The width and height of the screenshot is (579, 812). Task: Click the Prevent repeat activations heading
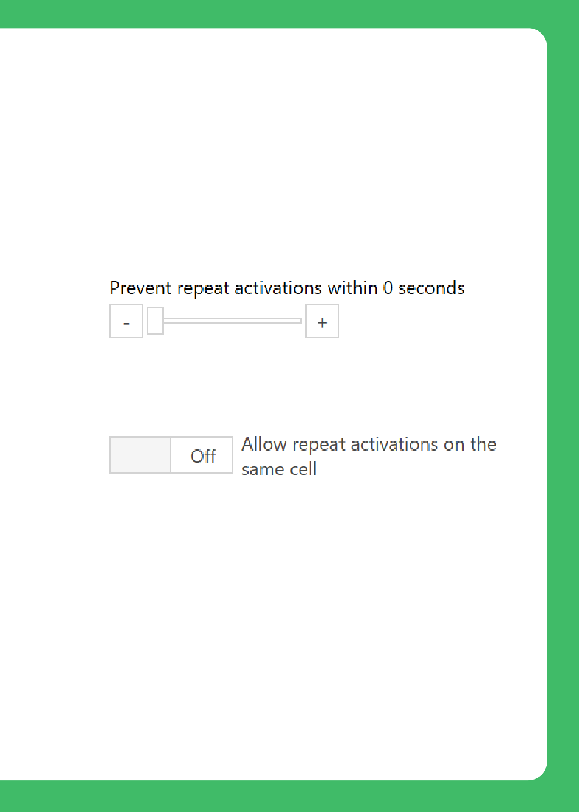point(287,288)
